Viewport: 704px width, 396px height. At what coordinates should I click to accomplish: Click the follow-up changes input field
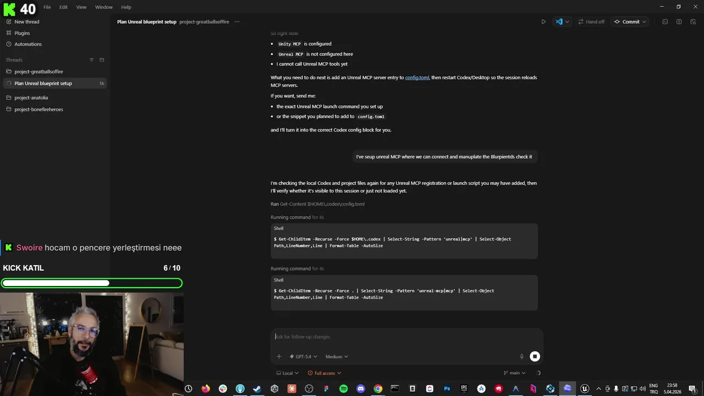pos(406,337)
